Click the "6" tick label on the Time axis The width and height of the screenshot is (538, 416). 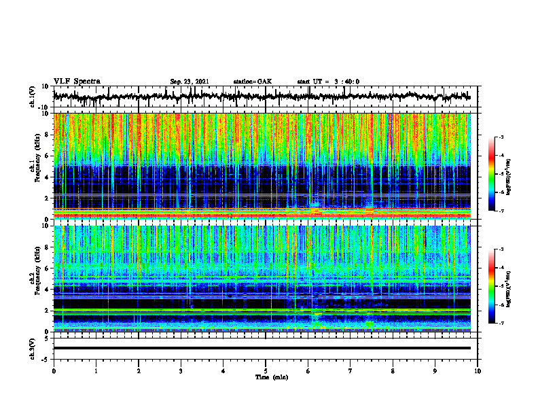pos(308,371)
